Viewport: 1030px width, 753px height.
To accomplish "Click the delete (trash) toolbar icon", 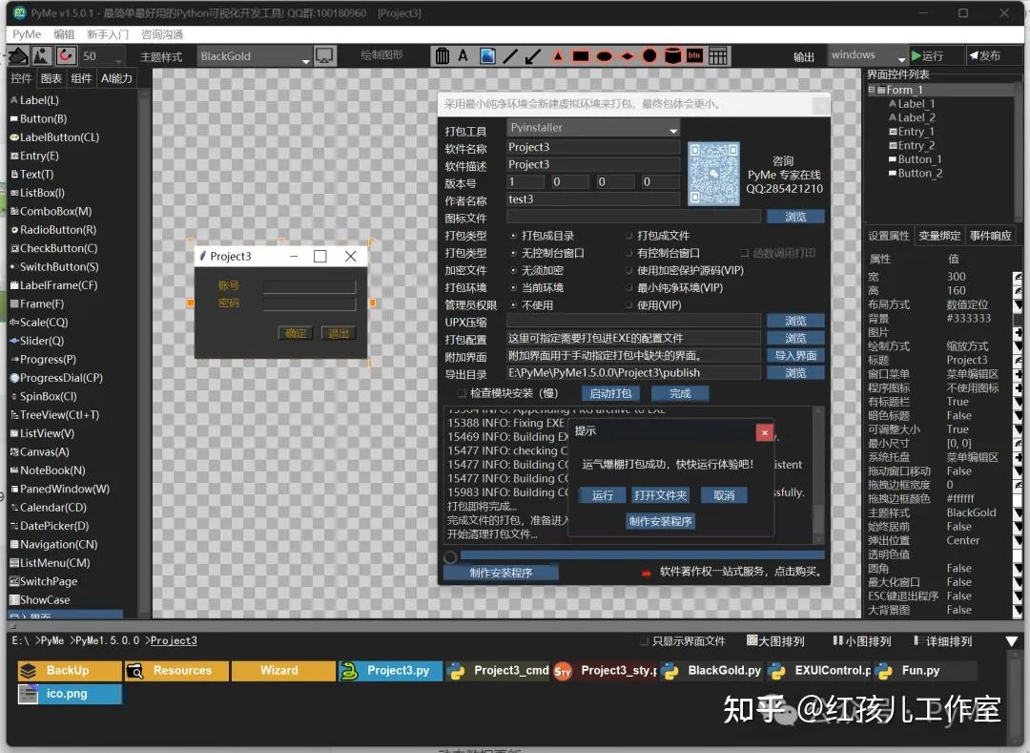I will [442, 55].
